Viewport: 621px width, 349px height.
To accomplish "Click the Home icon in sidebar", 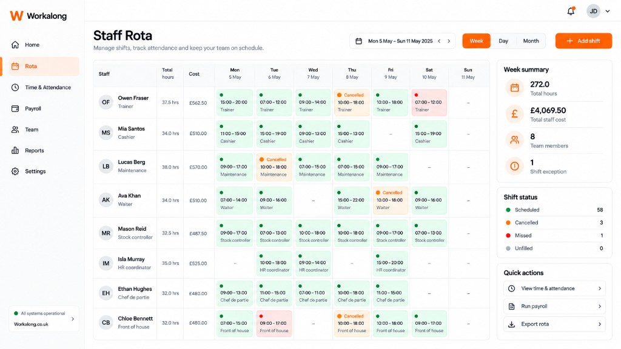I will pos(15,45).
